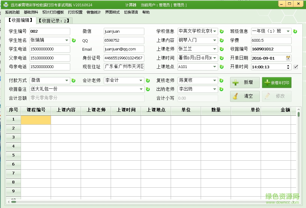Click the refresh icon beside 学生姓名 field

pos(74,40)
